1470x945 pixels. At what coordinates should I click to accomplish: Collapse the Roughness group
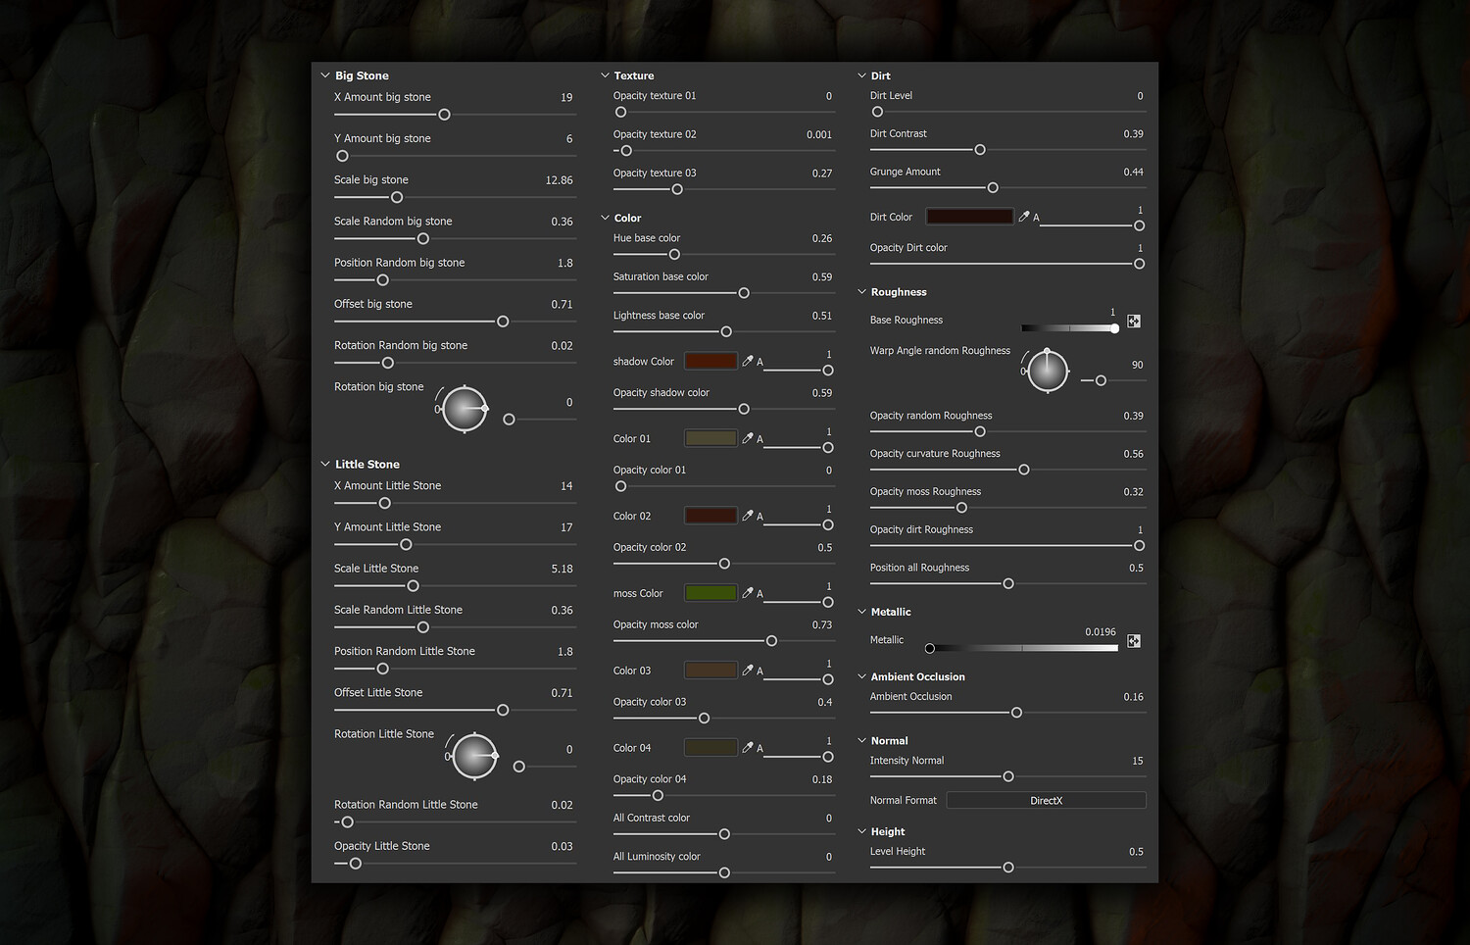coord(861,291)
